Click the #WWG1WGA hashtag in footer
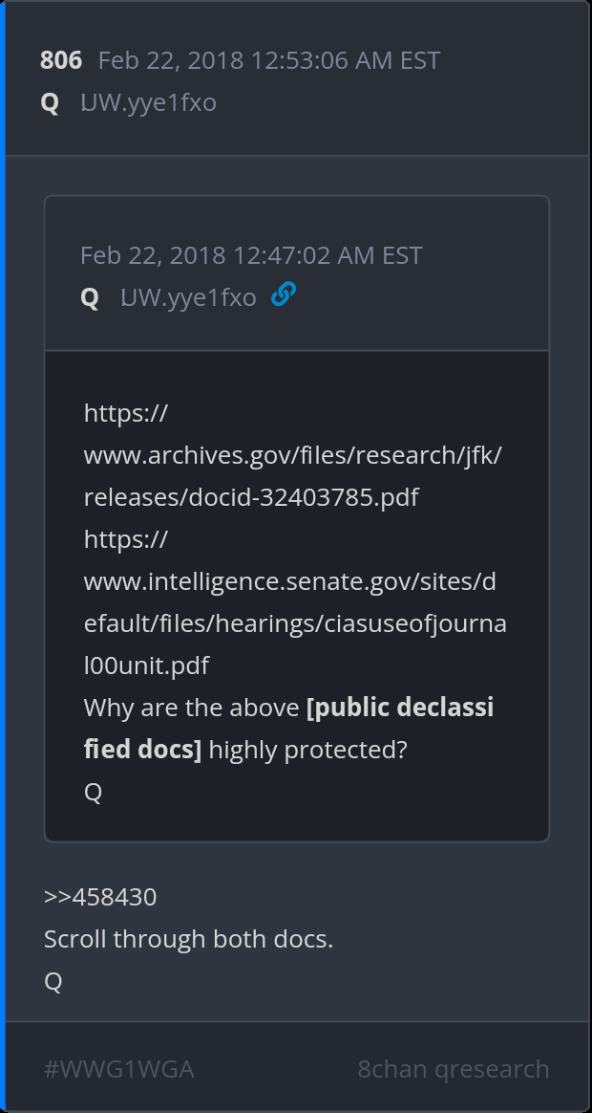The height and width of the screenshot is (1113, 592). click(x=119, y=1069)
